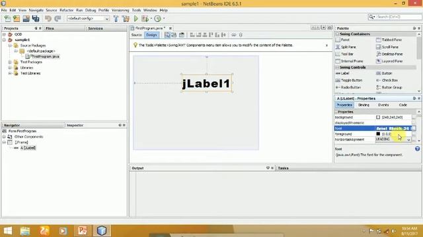423x237 pixels.
Task: Open the Code tab in Properties panel
Action: [403, 105]
